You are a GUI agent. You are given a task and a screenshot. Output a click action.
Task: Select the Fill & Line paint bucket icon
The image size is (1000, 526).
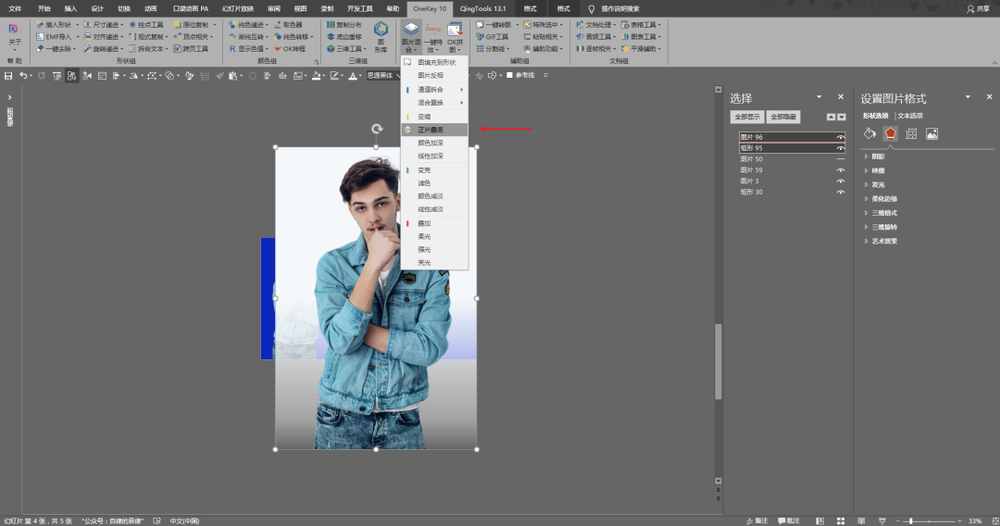(869, 134)
